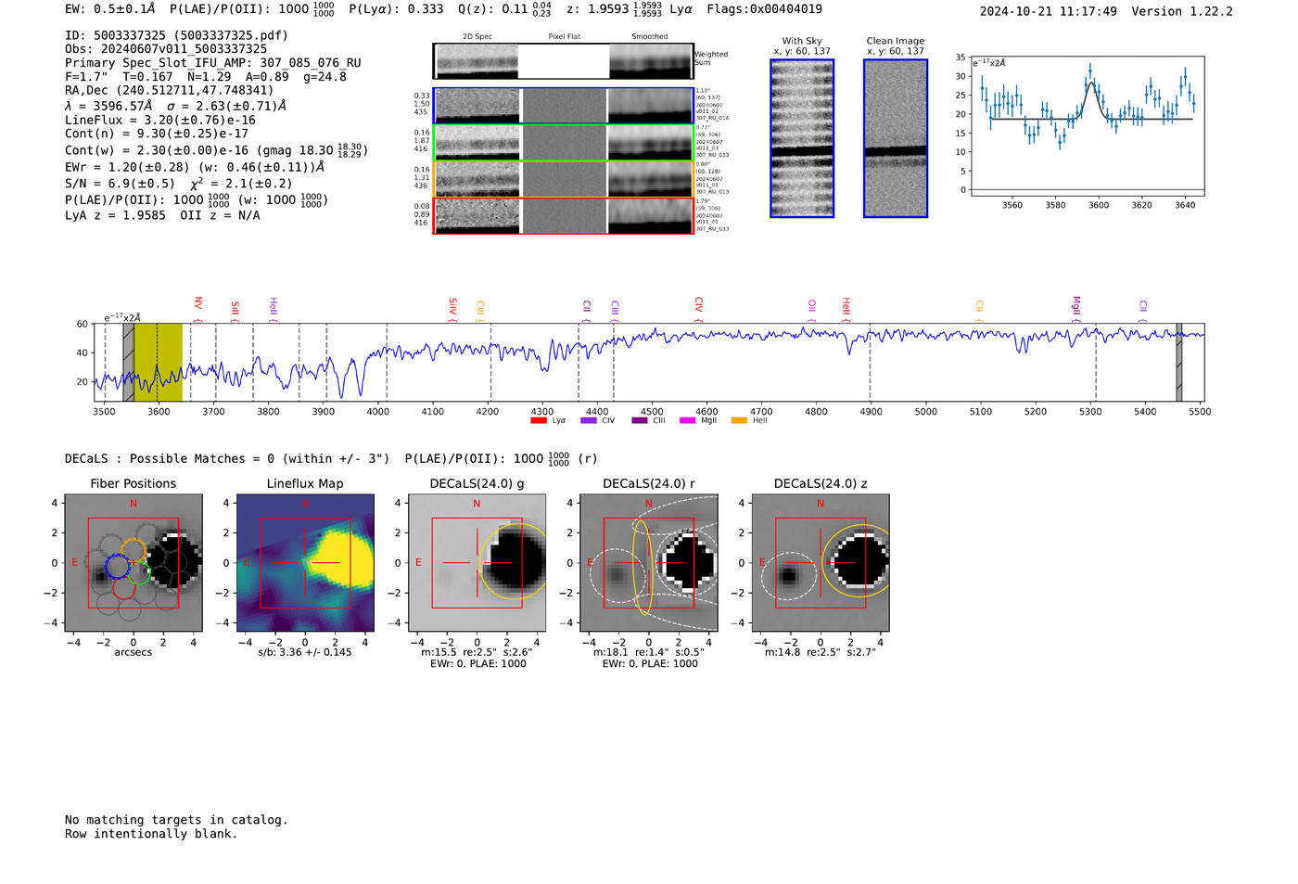
Task: Click the Primary Spec_Slot_IFU_AMP line
Action: pyautogui.click(x=213, y=63)
